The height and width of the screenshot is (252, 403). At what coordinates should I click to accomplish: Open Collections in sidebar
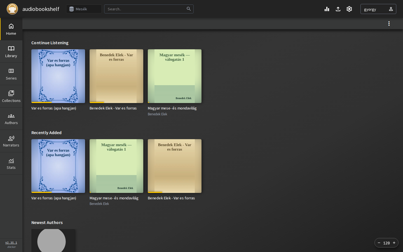(11, 96)
